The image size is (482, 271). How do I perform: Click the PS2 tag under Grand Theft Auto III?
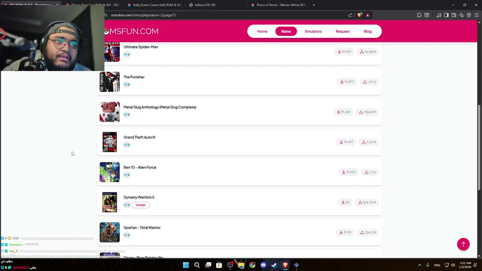coord(127,145)
